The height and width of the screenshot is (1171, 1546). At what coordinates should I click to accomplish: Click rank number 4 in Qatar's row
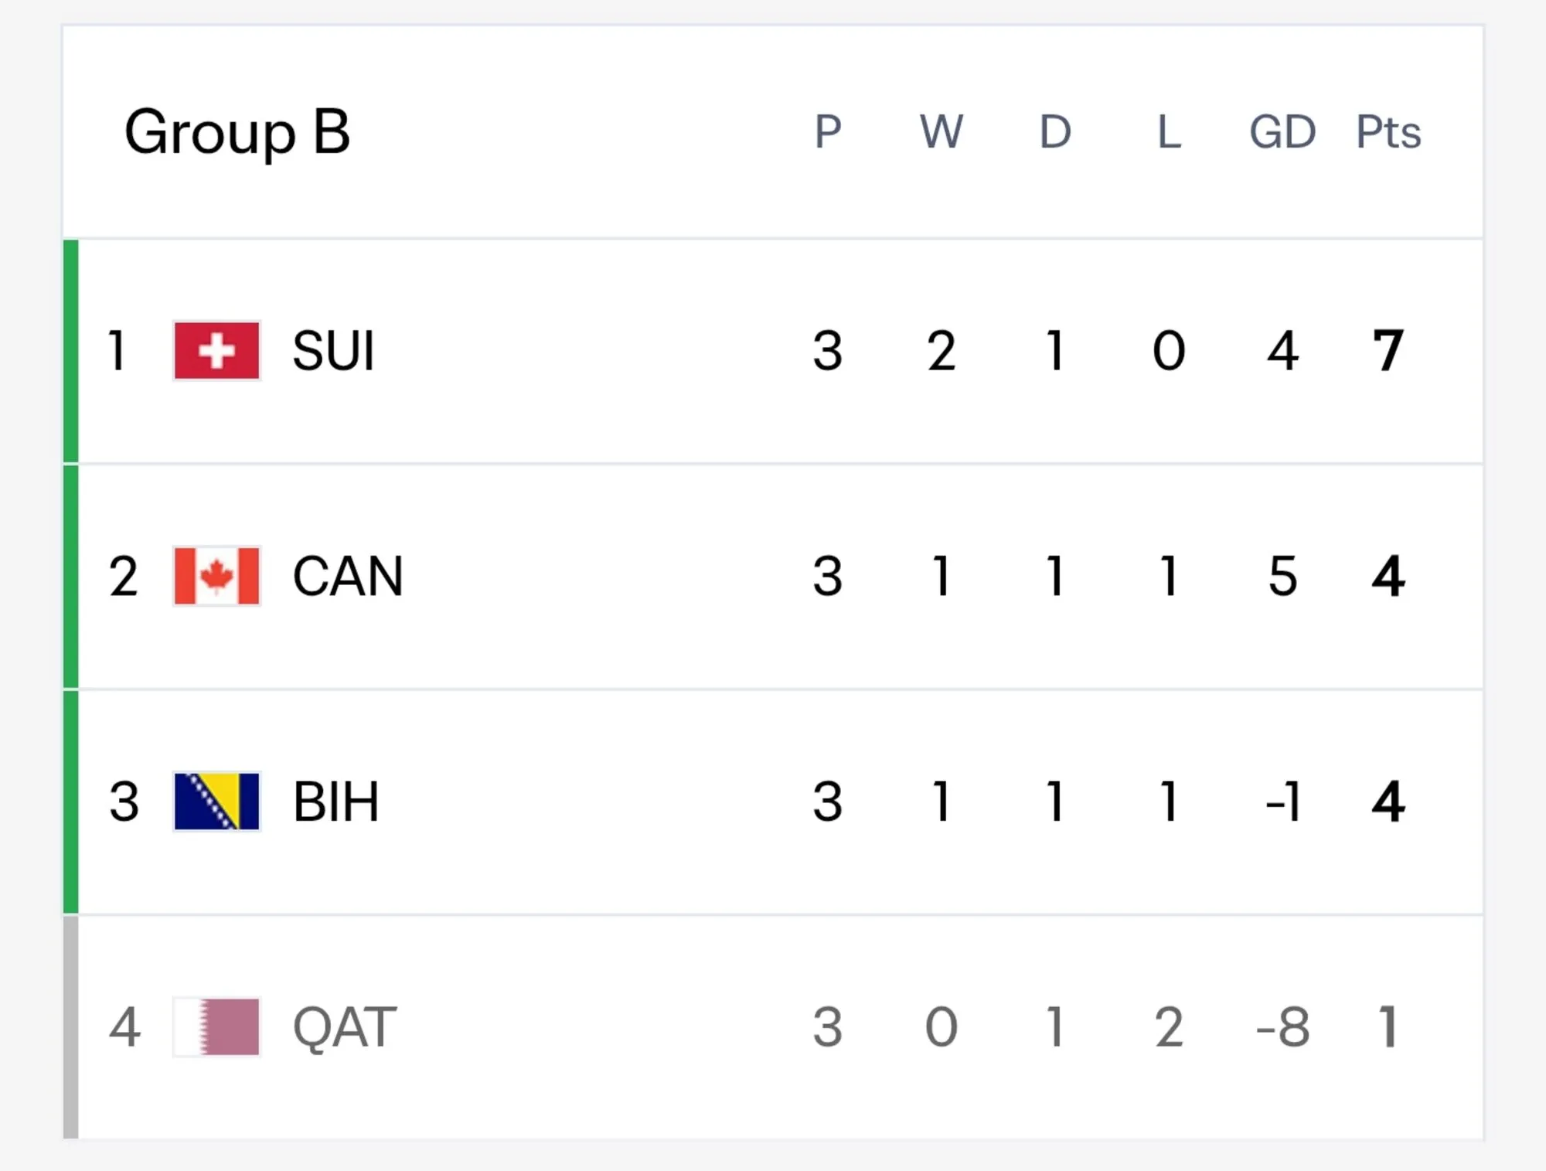124,1027
